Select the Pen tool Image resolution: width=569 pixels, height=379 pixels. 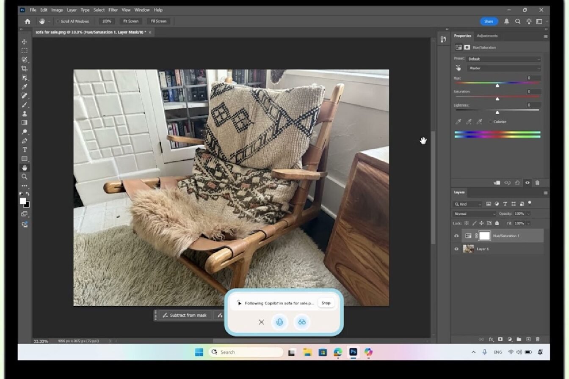point(25,141)
